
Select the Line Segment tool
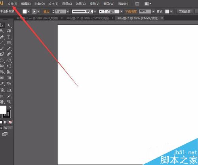point(2,43)
